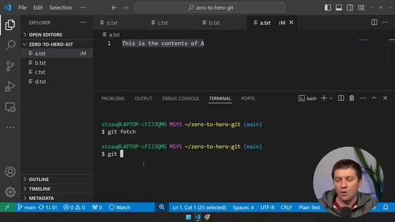Open editor More Actions menu
The width and height of the screenshot is (395, 222).
(385, 22)
